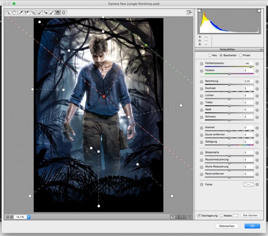Click the 14,1% zoom percentage field

[x=20, y=217]
